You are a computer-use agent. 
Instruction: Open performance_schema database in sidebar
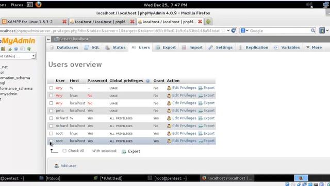(x=16, y=88)
